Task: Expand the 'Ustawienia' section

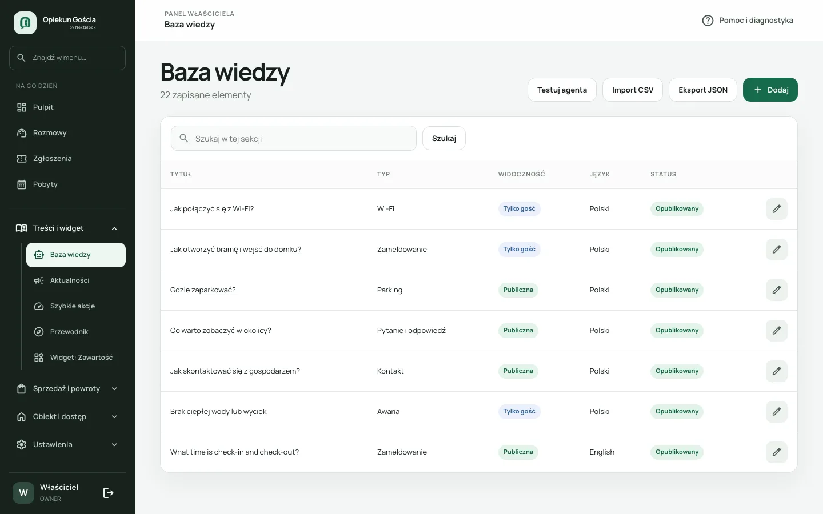Action: [x=67, y=445]
